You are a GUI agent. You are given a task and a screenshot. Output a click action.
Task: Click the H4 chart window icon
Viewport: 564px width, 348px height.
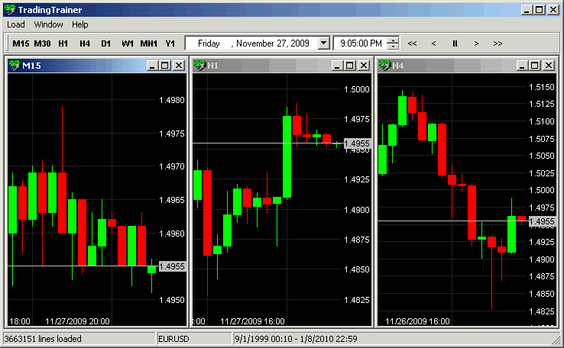(x=385, y=66)
